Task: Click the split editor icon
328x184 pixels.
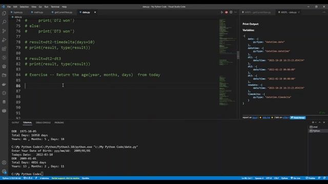Action: pos(231,12)
